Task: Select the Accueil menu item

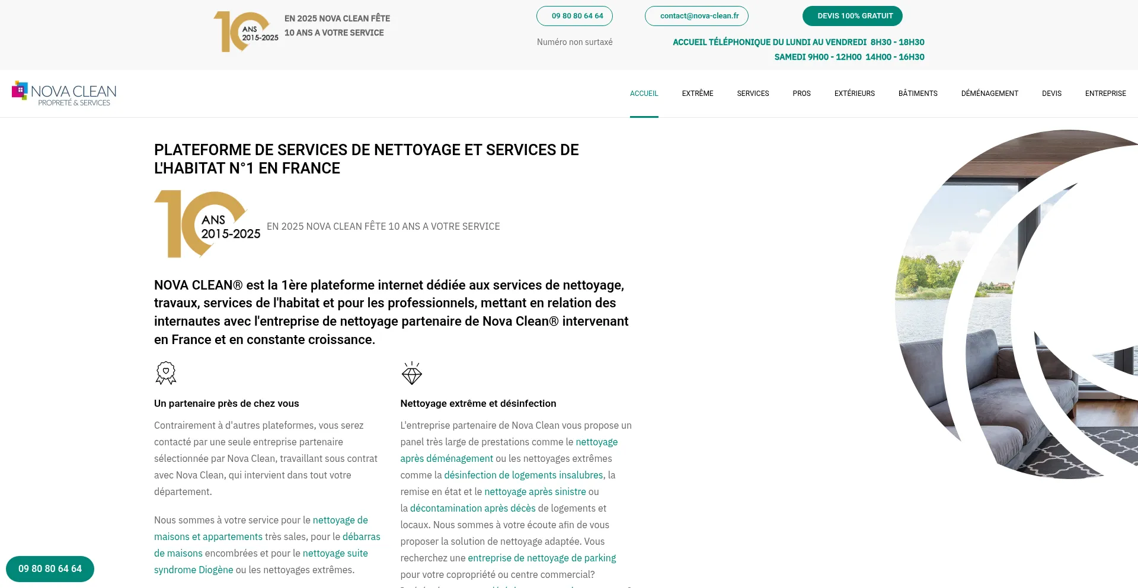Action: (x=644, y=94)
